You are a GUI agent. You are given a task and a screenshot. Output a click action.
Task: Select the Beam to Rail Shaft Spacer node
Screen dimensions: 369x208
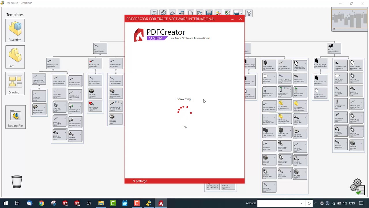pos(75,81)
